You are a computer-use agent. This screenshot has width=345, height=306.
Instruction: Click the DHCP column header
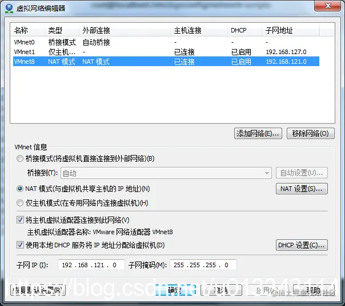[245, 30]
